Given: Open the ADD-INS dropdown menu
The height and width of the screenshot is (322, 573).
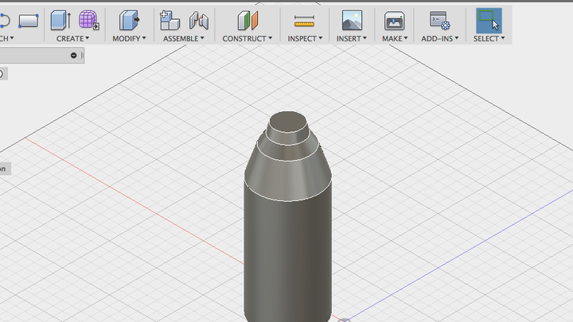Looking at the screenshot, I should [439, 38].
